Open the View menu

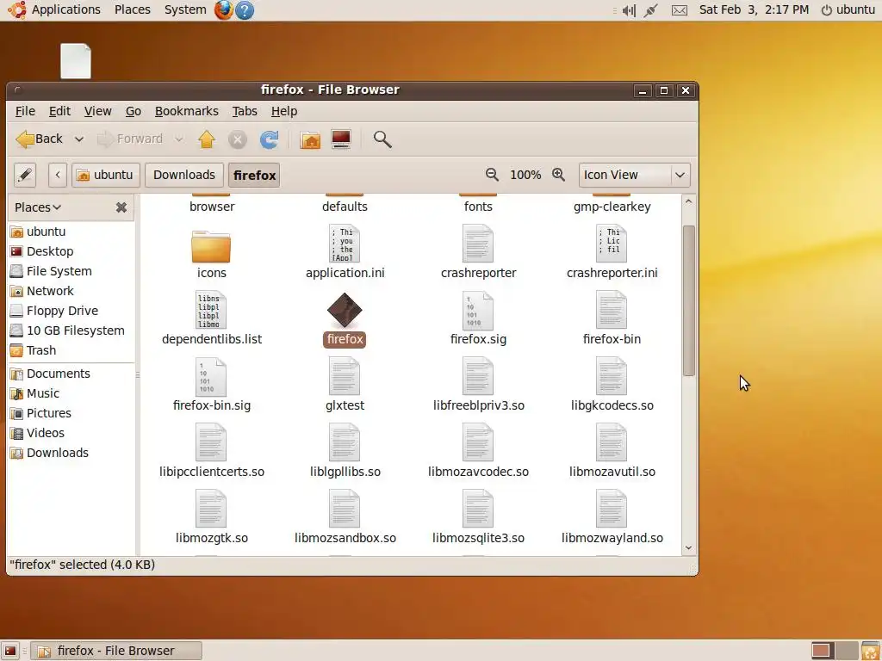98,111
